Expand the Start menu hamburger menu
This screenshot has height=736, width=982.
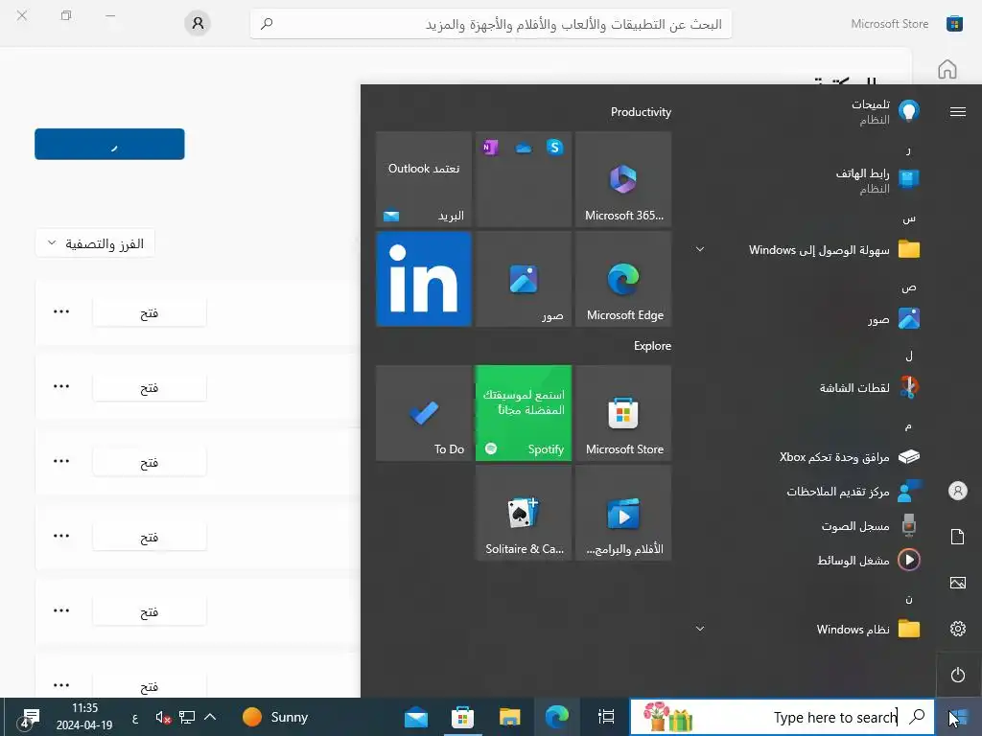click(x=958, y=111)
